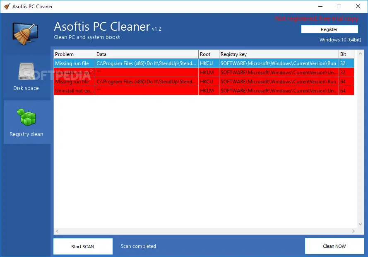Open the Disk space section icon
Viewport: 368px width, 257px height.
(26, 71)
